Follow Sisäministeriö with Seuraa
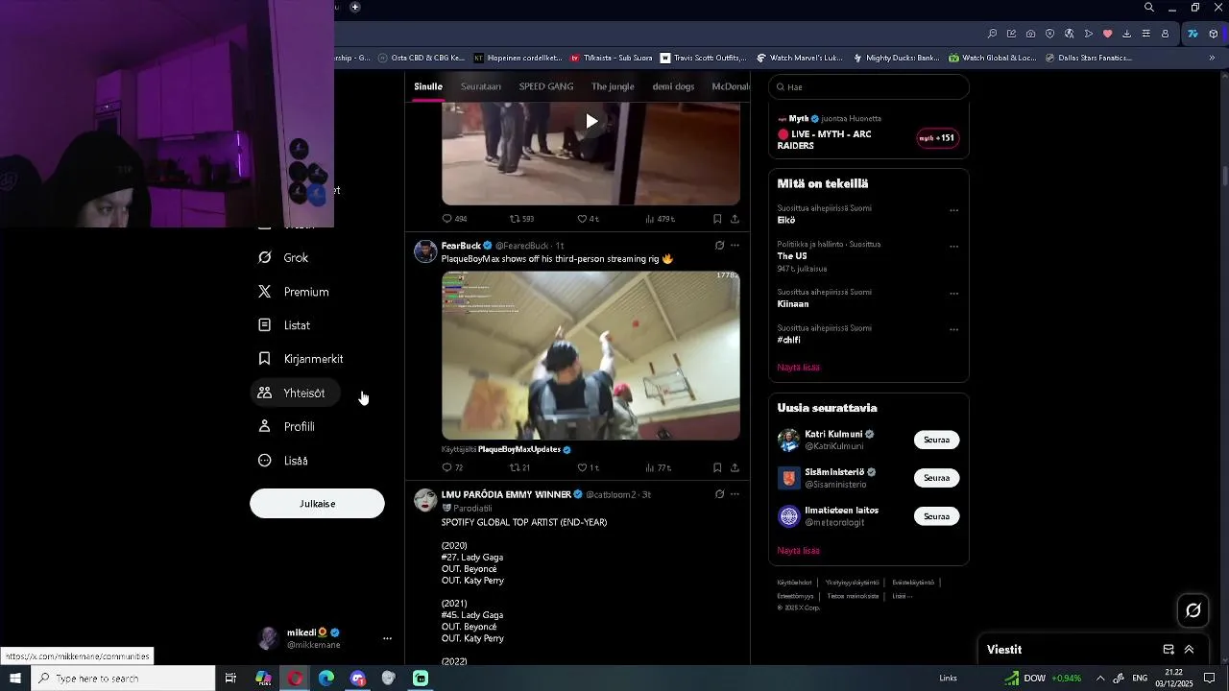The image size is (1229, 691). coord(936,478)
